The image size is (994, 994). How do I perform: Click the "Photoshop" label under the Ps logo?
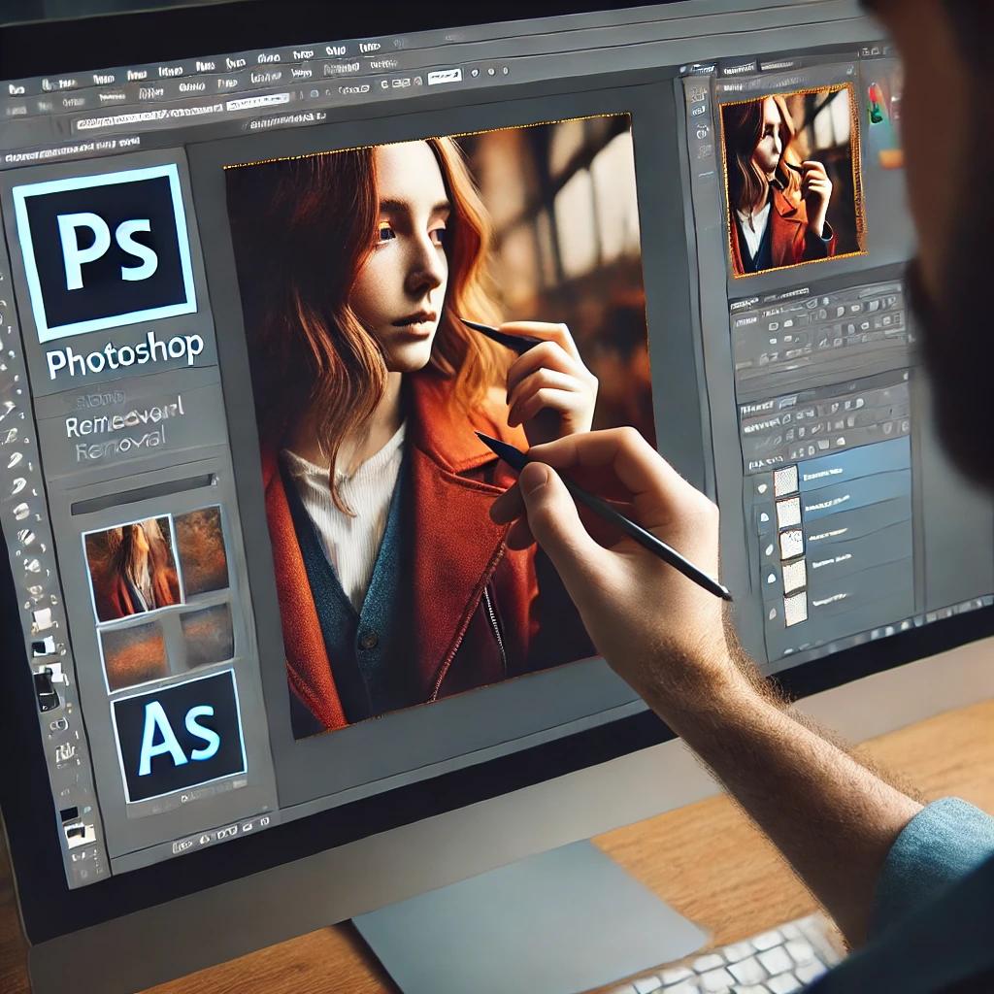[x=125, y=353]
